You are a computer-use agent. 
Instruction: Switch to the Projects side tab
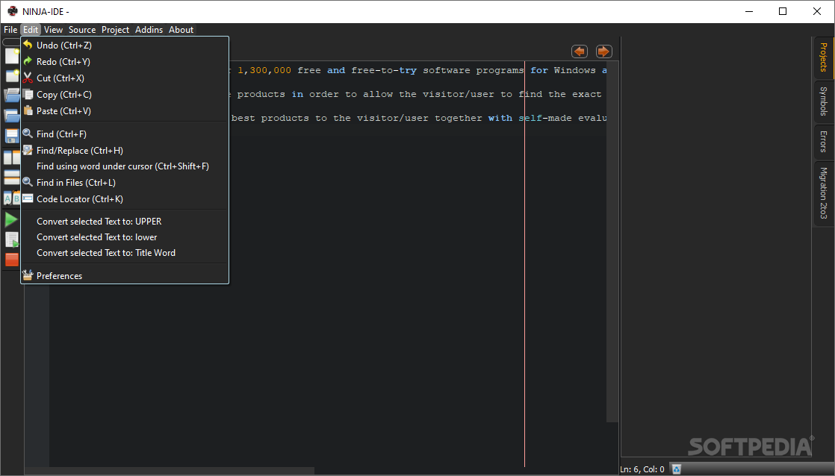[x=823, y=57]
